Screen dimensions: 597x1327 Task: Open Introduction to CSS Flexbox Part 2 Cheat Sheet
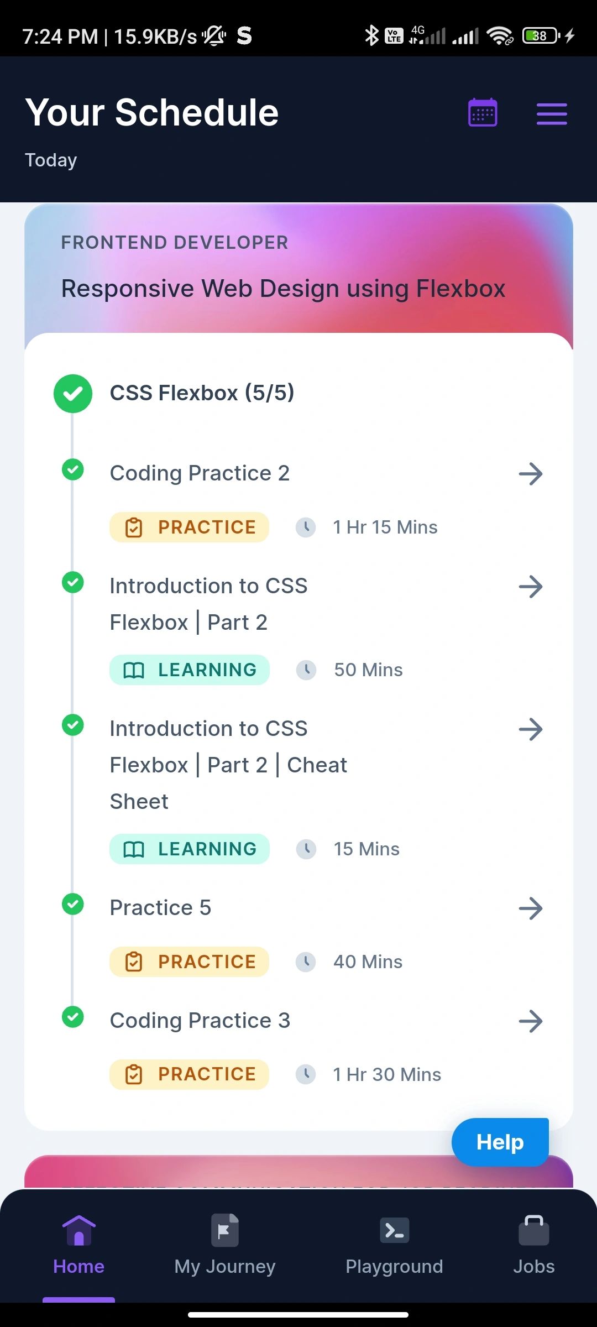(228, 765)
